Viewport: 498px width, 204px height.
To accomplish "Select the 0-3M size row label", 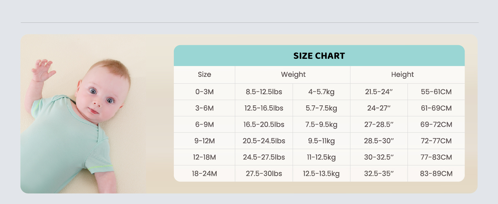I will click(204, 92).
